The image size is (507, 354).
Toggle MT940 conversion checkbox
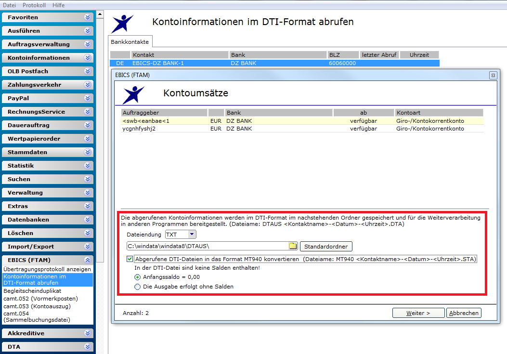coord(130,259)
